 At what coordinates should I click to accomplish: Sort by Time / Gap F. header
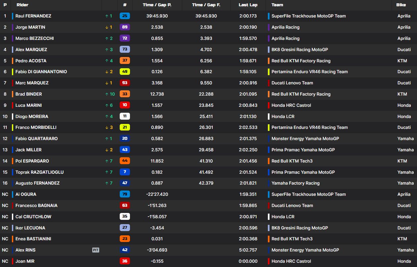point(206,5)
